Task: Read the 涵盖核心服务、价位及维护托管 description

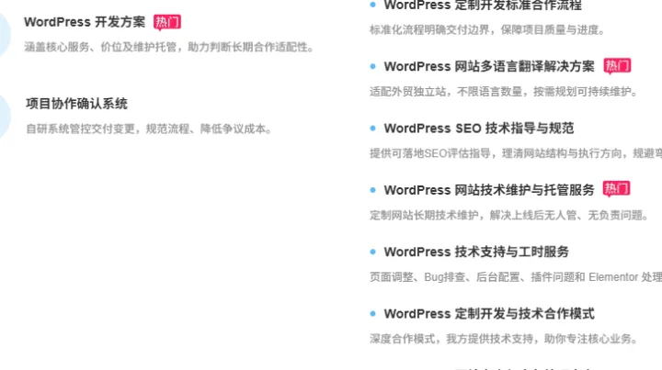Action: click(x=170, y=47)
